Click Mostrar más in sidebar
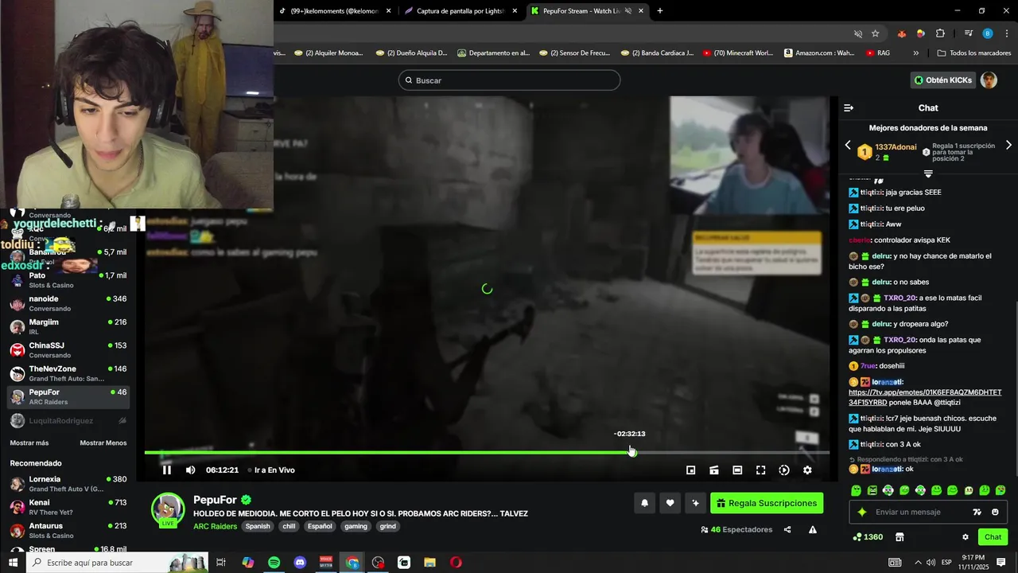Screen dimensions: 1018x573 pyautogui.click(x=29, y=443)
